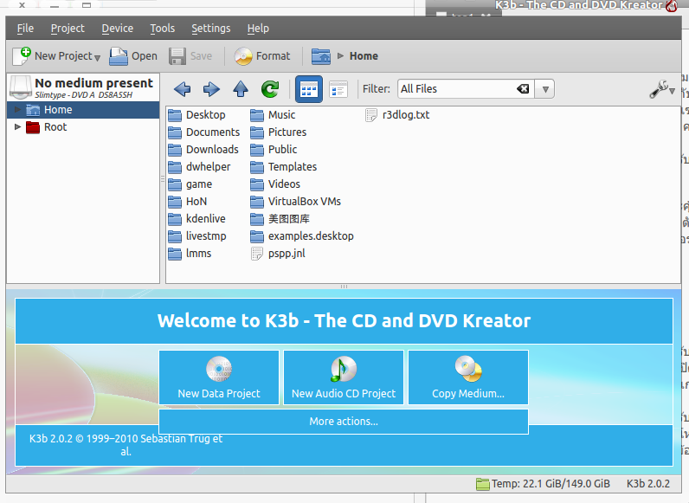Open the Device menu

(118, 29)
